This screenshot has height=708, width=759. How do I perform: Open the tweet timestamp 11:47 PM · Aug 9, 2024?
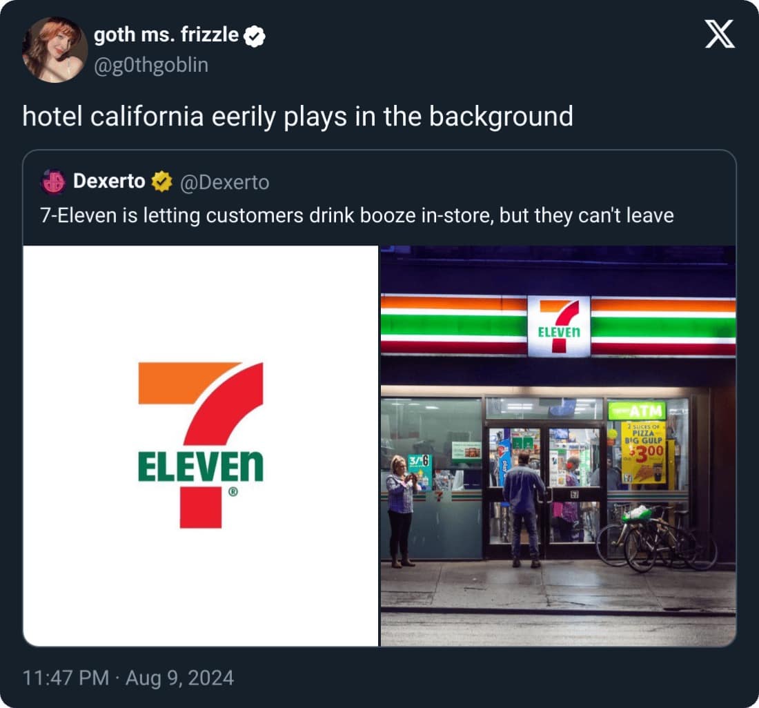128,677
